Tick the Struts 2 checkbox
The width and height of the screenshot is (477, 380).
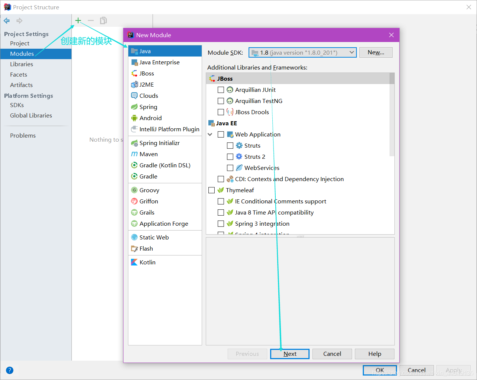coord(230,157)
